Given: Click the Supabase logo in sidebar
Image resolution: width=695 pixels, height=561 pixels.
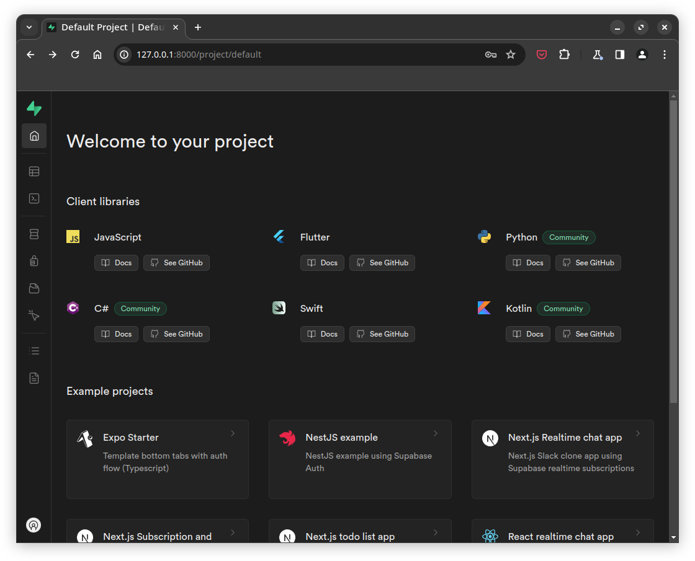Looking at the screenshot, I should (x=34, y=108).
